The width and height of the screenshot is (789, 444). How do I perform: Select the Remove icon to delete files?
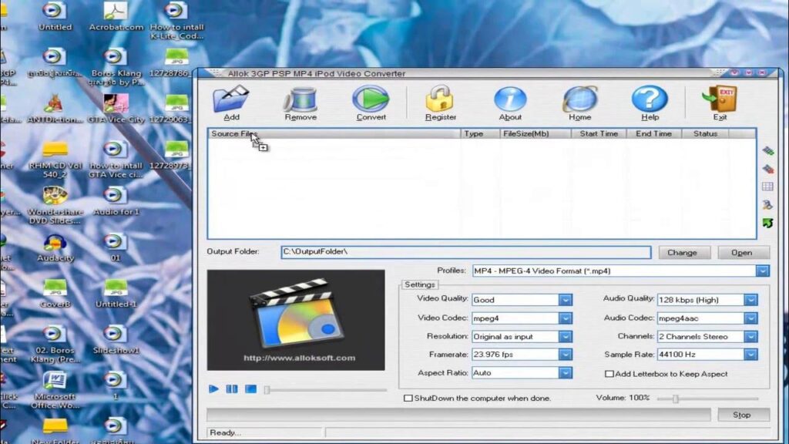(x=300, y=101)
